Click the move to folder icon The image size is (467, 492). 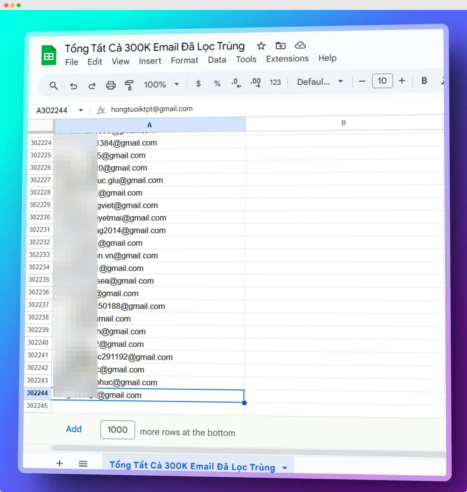tap(281, 46)
